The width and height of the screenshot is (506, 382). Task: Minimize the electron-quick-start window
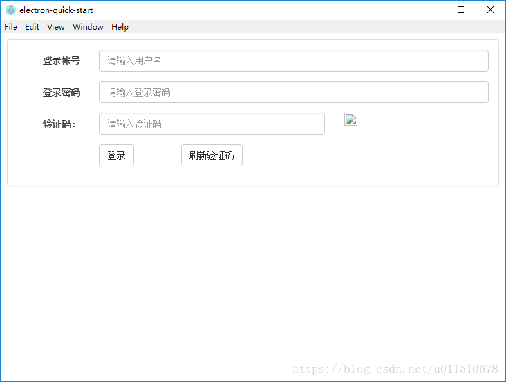(x=432, y=10)
